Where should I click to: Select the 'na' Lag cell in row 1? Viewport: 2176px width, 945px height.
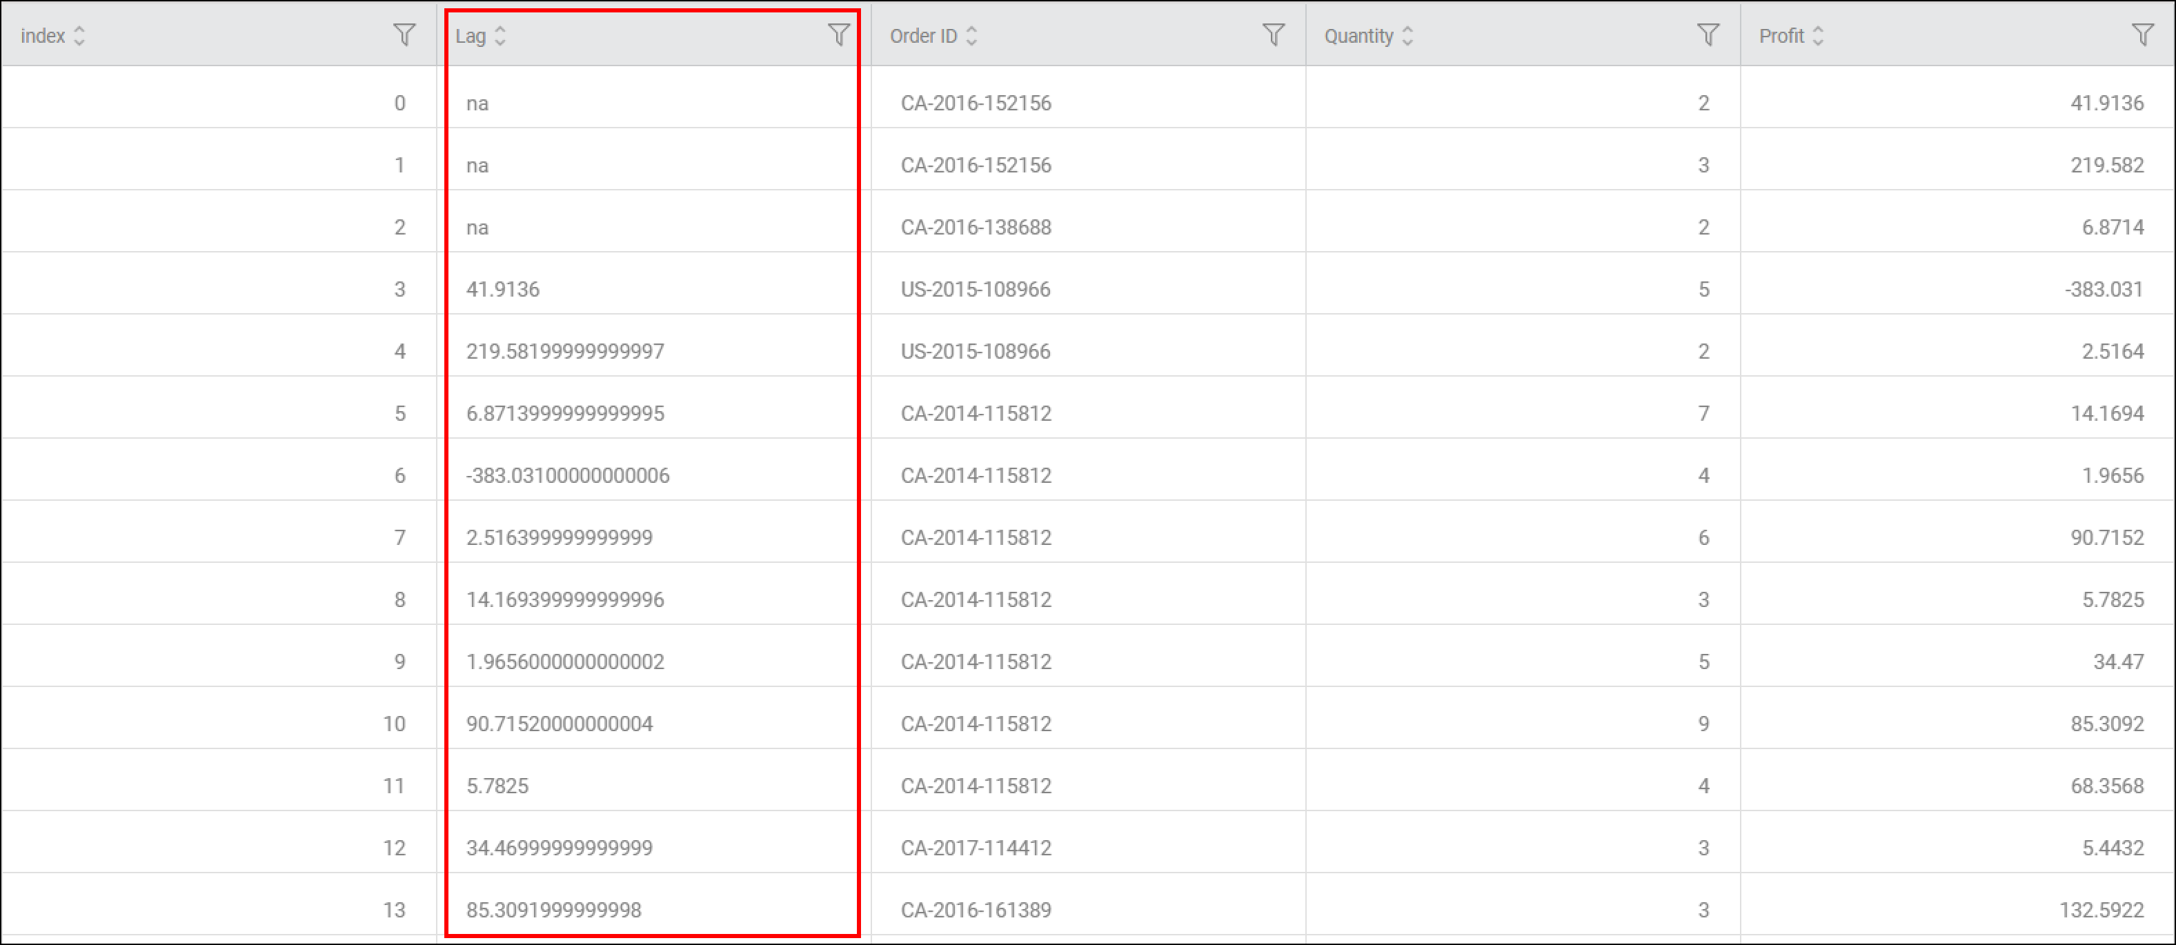pyautogui.click(x=477, y=165)
